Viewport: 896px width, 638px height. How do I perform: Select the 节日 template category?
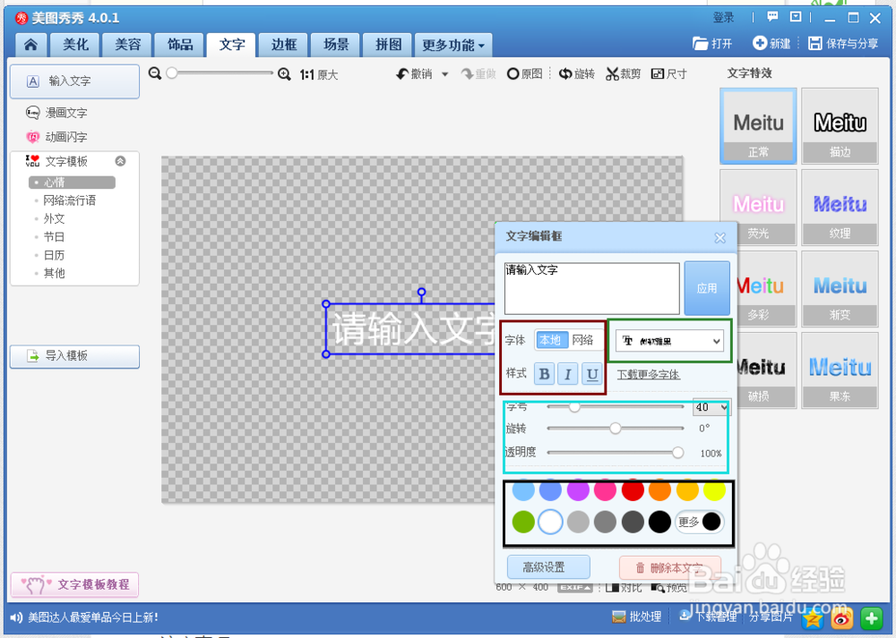54,237
